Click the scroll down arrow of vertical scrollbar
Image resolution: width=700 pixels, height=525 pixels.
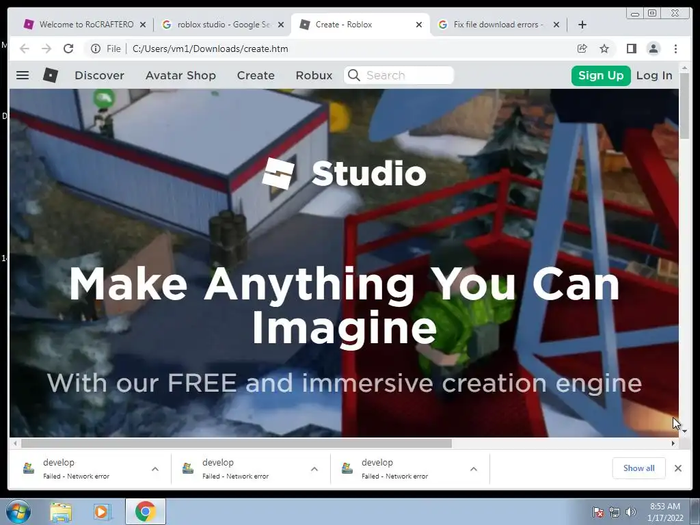tap(684, 431)
